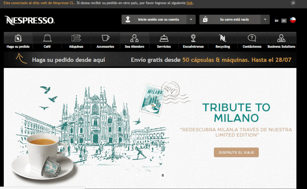Open the Accessorios menu label

pos(105,46)
